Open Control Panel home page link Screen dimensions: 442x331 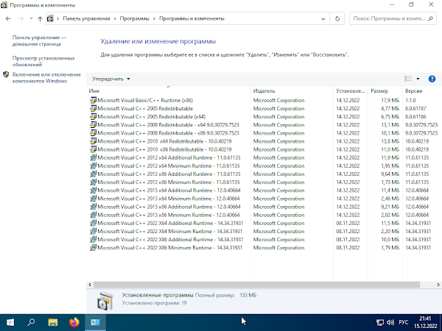39,40
